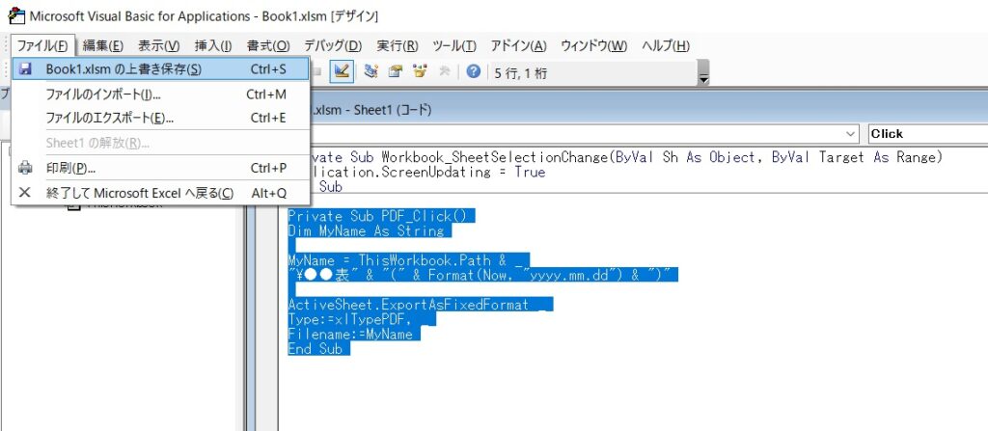Open the 書式(O) menu
Image resolution: width=988 pixels, height=431 pixels.
pyautogui.click(x=268, y=46)
